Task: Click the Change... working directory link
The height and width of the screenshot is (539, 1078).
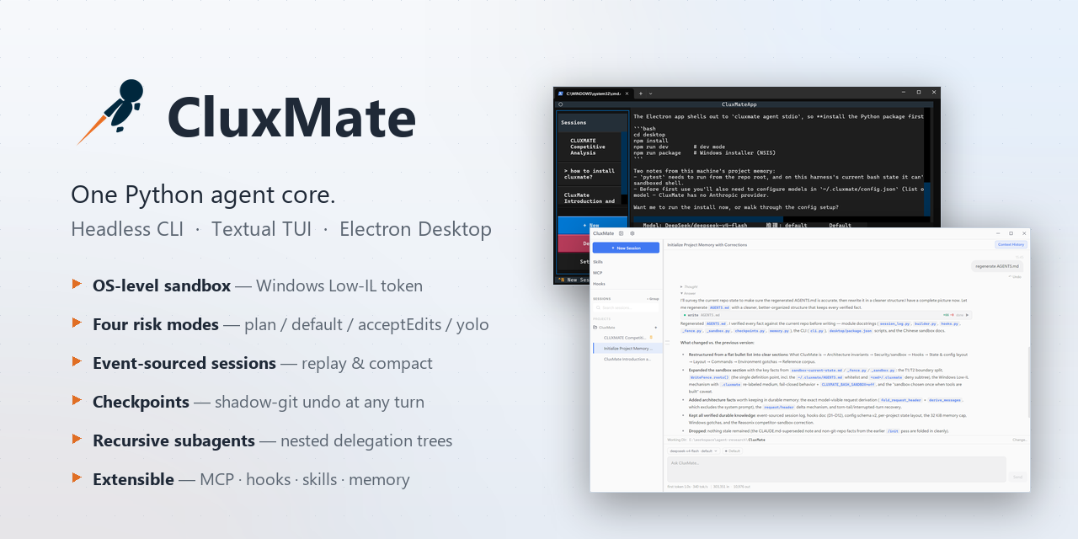Action: pyautogui.click(x=1020, y=440)
